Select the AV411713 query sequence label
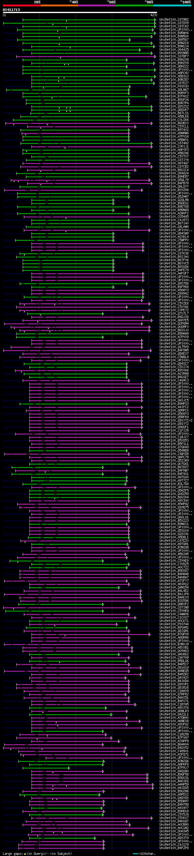 tap(11, 10)
